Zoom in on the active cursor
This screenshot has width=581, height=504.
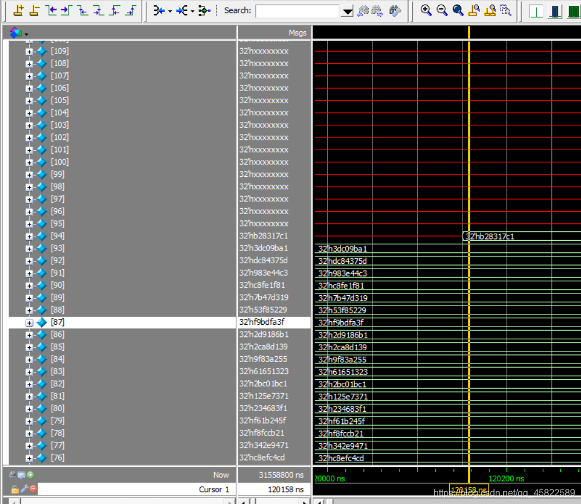[x=474, y=10]
